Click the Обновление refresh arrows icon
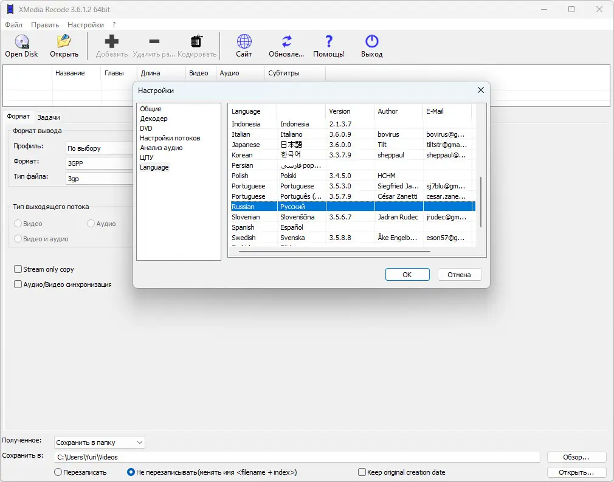This screenshot has height=482, width=614. [287, 41]
